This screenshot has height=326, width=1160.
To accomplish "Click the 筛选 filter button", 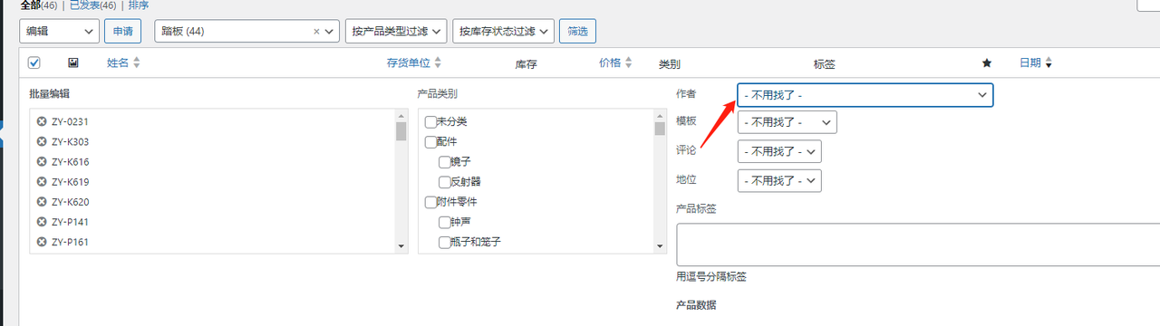I will coord(577,31).
